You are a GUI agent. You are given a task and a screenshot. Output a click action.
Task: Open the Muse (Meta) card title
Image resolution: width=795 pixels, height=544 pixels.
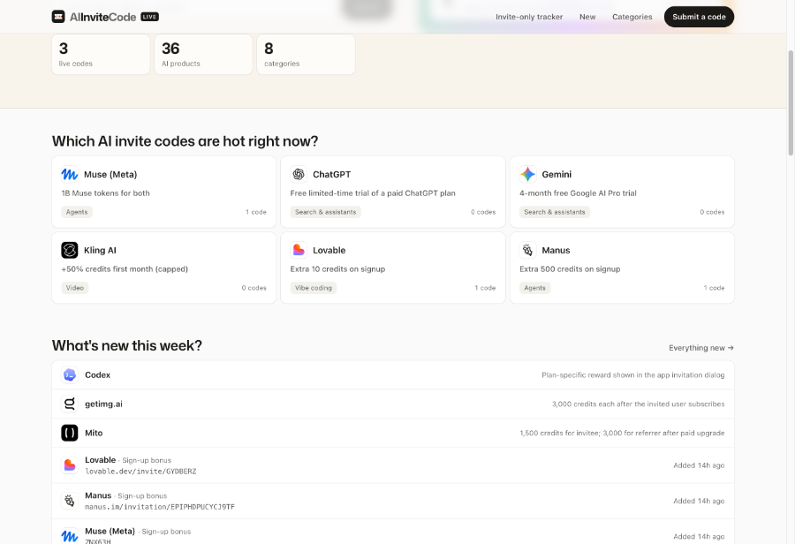click(110, 174)
